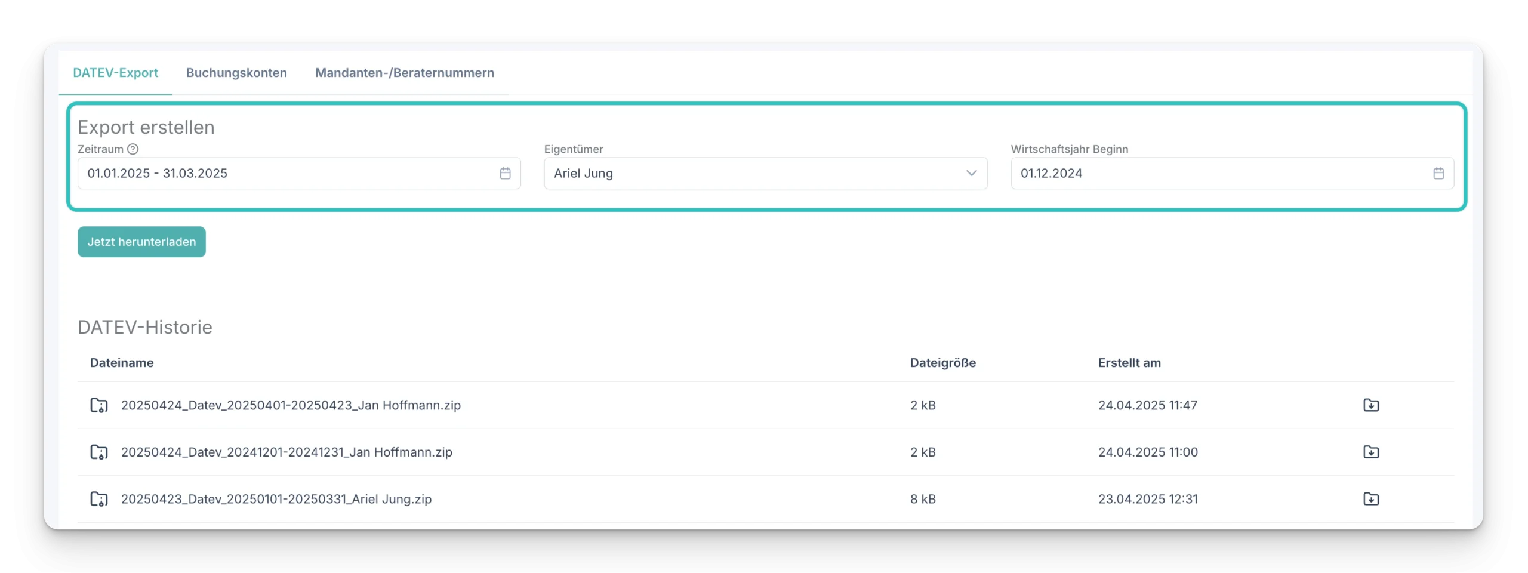Click the 8 kB file size cell
The width and height of the screenshot is (1528, 573).
click(x=923, y=499)
